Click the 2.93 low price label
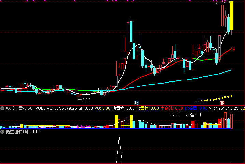 (86, 100)
